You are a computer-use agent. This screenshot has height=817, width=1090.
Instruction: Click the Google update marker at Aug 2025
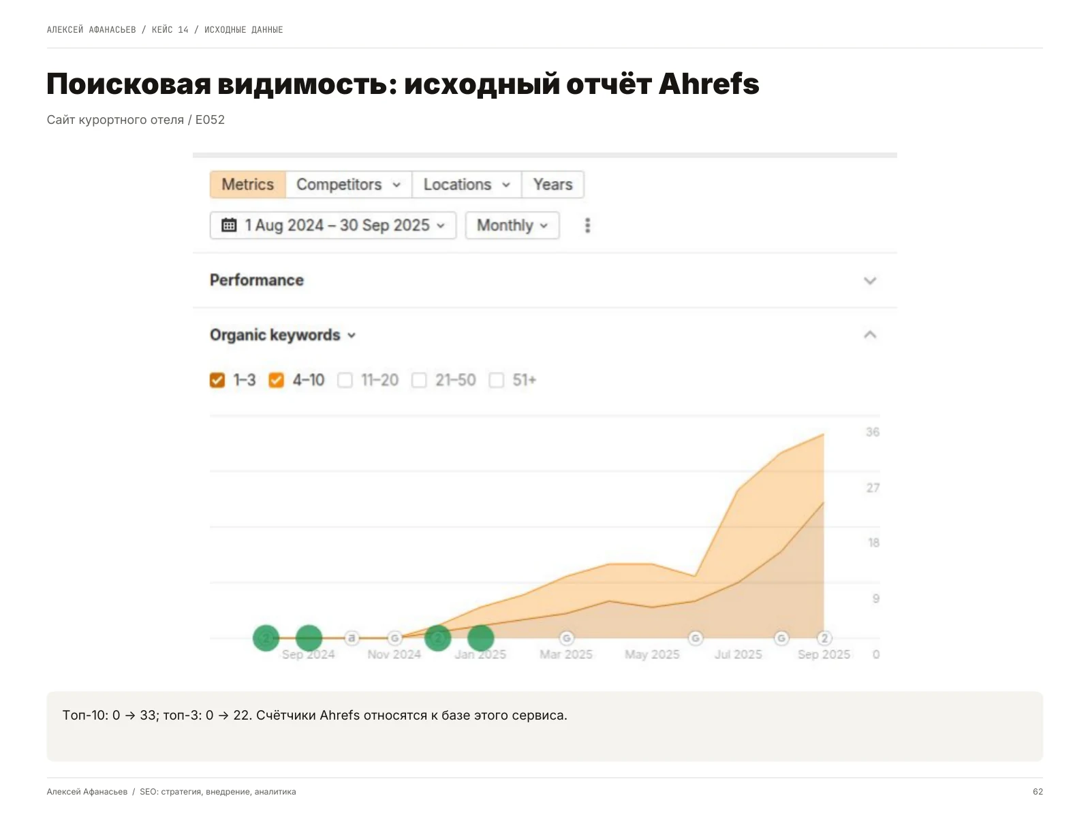pyautogui.click(x=781, y=638)
